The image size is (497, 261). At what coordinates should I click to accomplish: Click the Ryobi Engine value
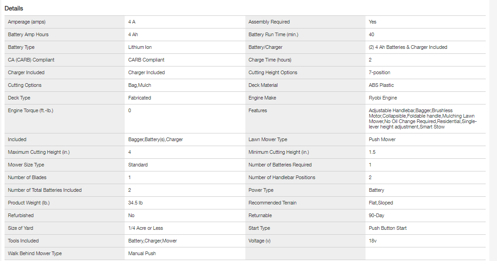(383, 98)
